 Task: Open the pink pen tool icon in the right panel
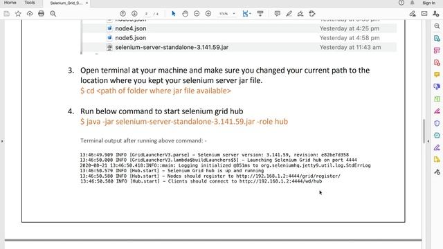pos(437,111)
